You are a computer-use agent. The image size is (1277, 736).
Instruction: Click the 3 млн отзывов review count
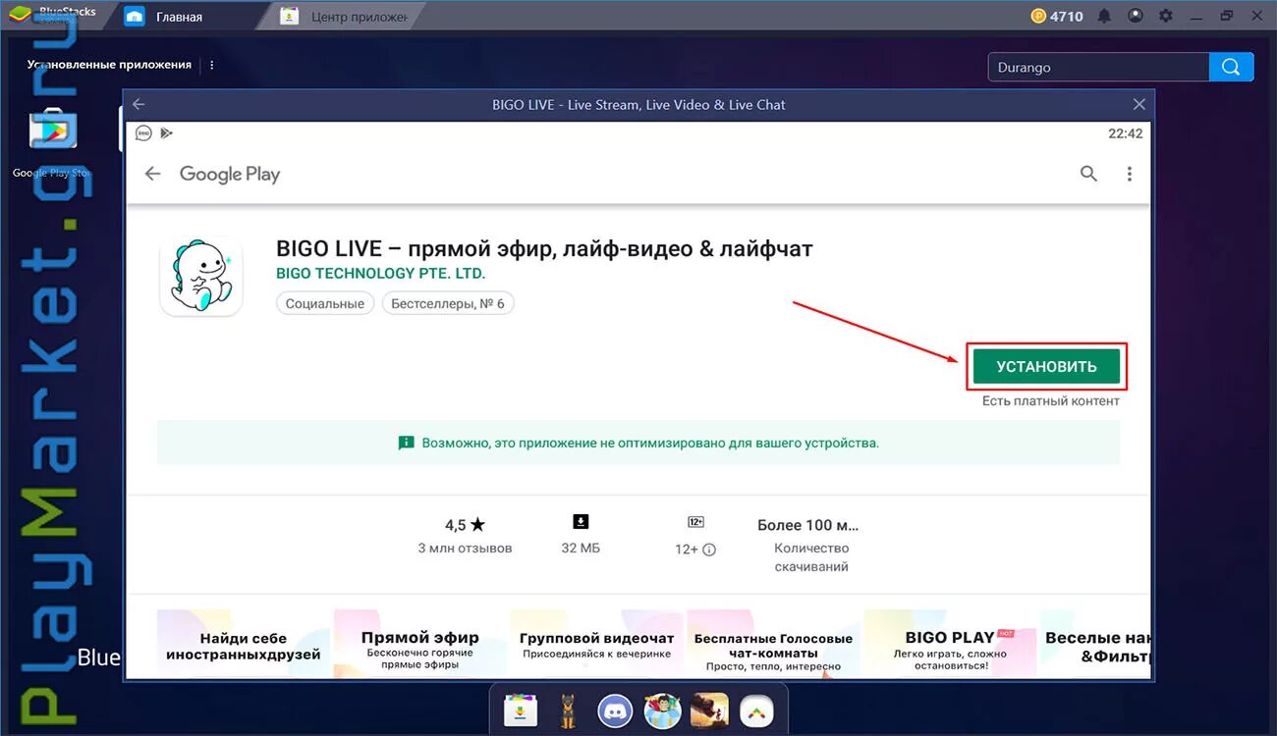465,548
